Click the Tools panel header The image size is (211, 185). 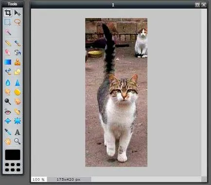click(13, 4)
